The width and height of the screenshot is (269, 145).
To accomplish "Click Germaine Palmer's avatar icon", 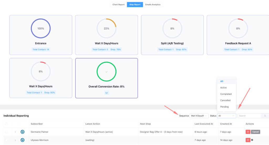I will pyautogui.click(x=23, y=132).
